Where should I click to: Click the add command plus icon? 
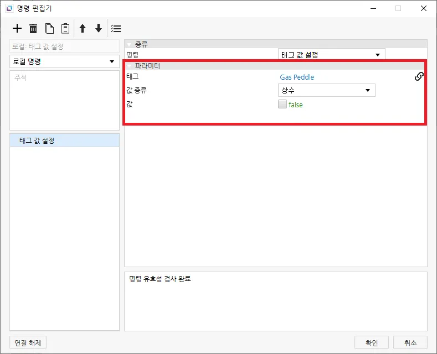(17, 28)
